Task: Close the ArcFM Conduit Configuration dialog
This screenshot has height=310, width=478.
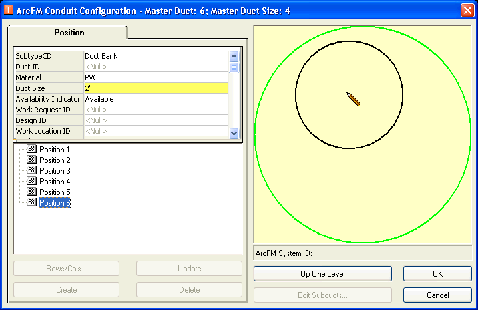Action: 467,10
